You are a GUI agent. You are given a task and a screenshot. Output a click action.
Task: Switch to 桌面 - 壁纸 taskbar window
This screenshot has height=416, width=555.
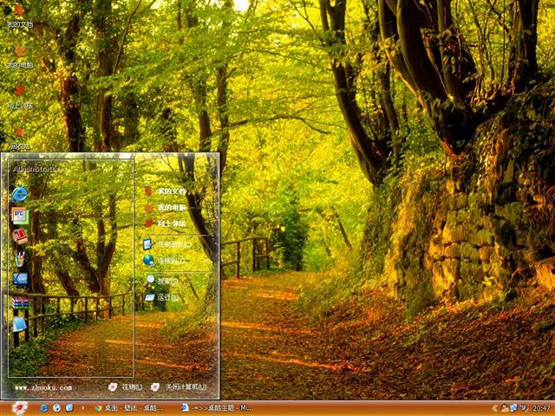(x=129, y=408)
